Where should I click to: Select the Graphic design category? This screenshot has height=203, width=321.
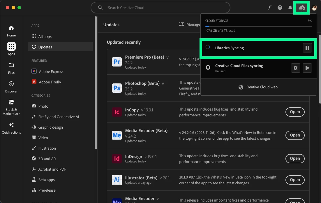(x=60, y=127)
